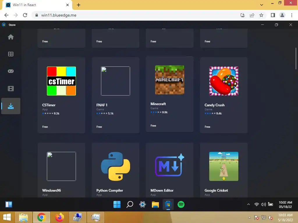The image size is (298, 223).
Task: Expand the Chrome tab search dropdown
Action: coord(262,5)
